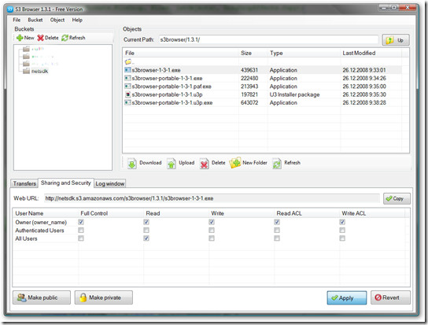Click the New bucket toolbar button
Screen dimensions: 428x325
pyautogui.click(x=25, y=38)
